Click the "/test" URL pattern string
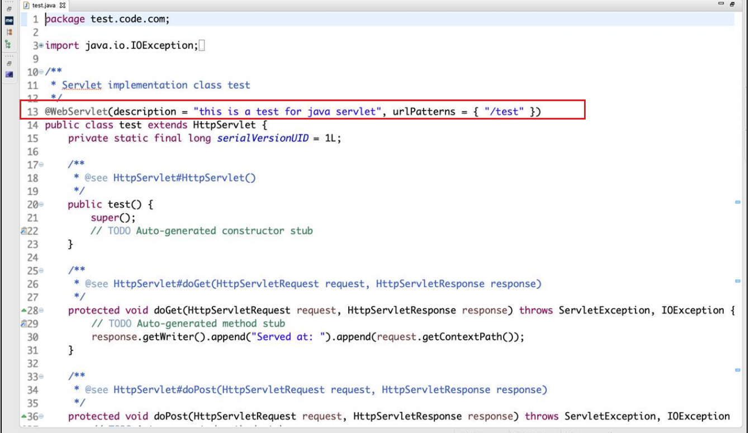 pyautogui.click(x=504, y=112)
